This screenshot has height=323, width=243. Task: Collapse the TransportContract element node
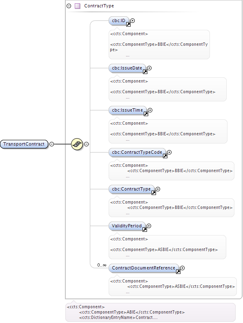pyautogui.click(x=52, y=144)
